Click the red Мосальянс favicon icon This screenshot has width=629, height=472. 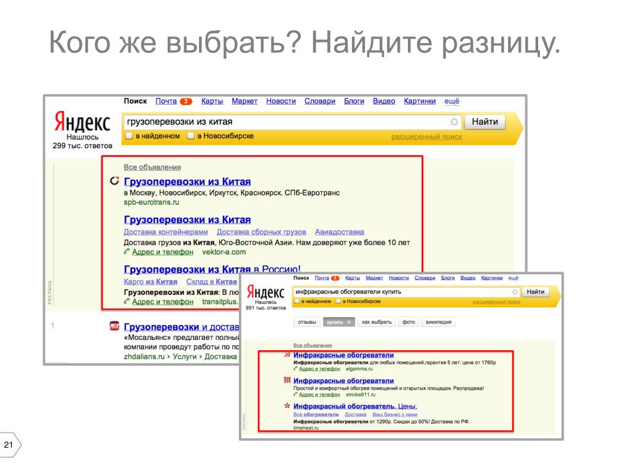(x=114, y=326)
